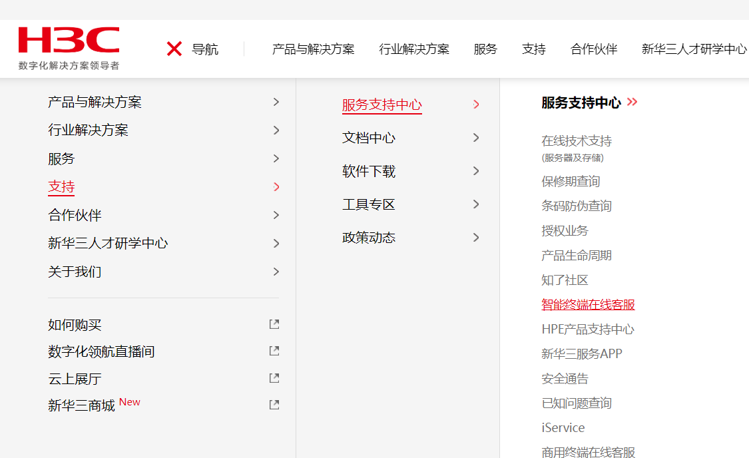Screen dimensions: 749x458
Task: Open 知了社区 link
Action: click(565, 280)
